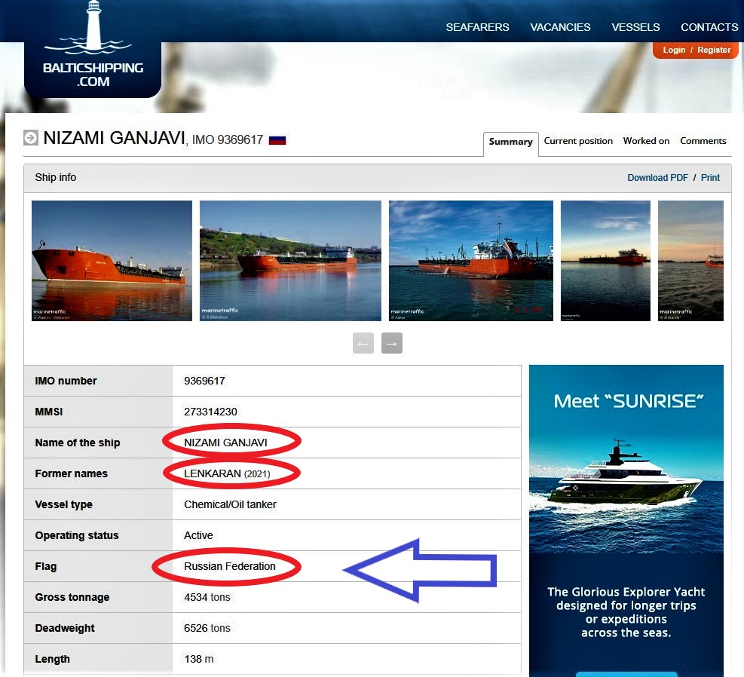The width and height of the screenshot is (744, 677).
Task: Open the VACANCIES menu
Action: tap(560, 27)
